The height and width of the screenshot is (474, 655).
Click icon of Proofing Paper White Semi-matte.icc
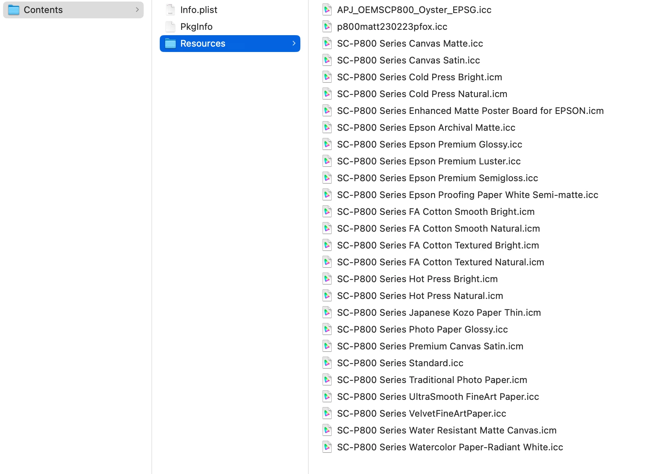(327, 195)
